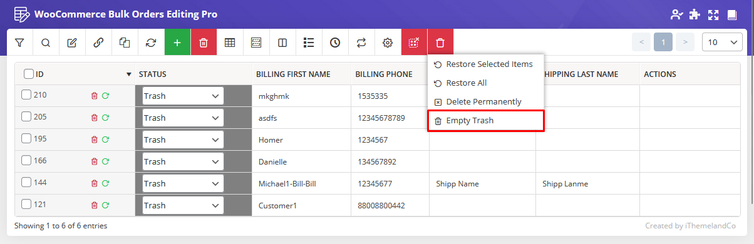Click the duplicate copies toolbar icon
The height and width of the screenshot is (244, 754).
[125, 43]
